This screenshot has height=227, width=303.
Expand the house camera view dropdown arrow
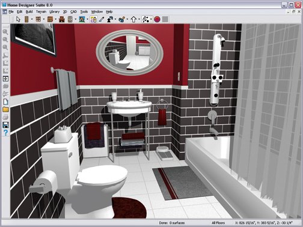pyautogui.click(x=87, y=19)
